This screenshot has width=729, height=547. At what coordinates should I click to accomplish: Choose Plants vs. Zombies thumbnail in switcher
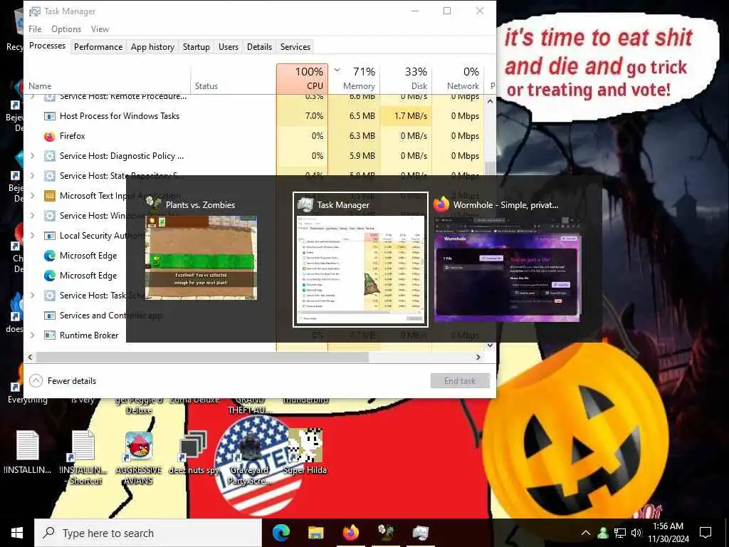(201, 257)
